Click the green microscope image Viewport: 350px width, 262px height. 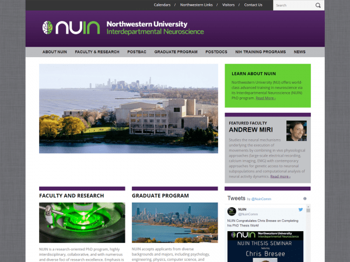[x=82, y=222]
